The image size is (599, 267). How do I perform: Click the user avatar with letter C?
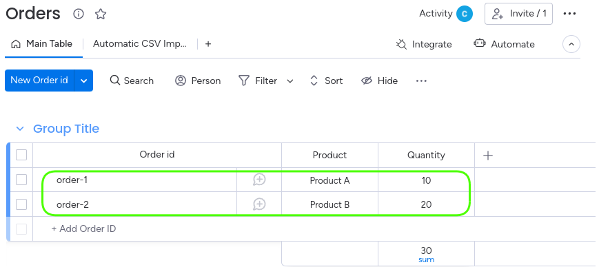(465, 14)
